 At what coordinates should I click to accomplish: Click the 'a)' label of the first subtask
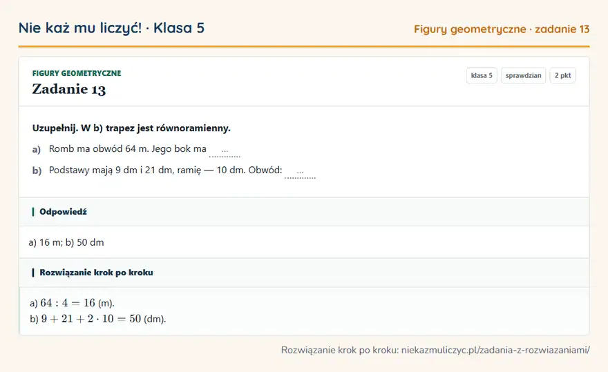coord(37,149)
